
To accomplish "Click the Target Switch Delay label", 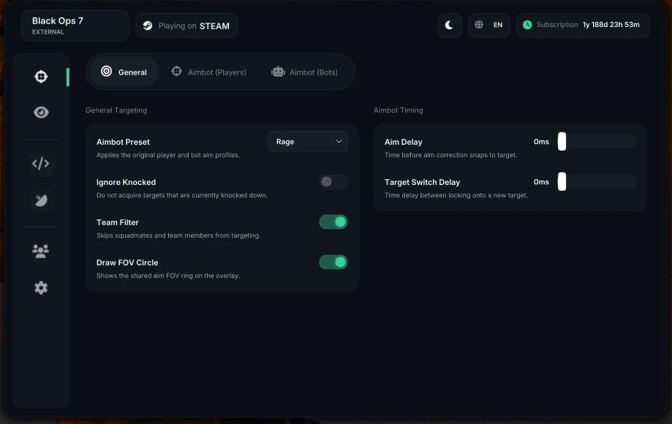I will pyautogui.click(x=422, y=183).
